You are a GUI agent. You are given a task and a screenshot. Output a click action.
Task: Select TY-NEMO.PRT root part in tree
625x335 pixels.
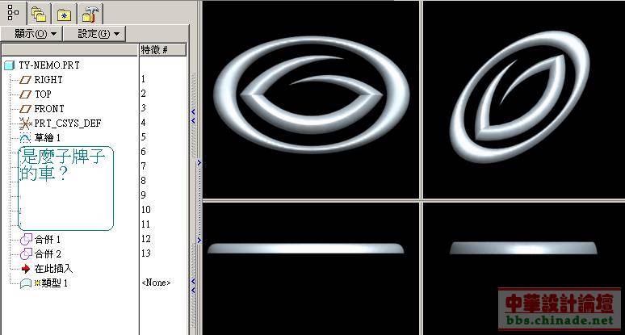click(x=49, y=65)
